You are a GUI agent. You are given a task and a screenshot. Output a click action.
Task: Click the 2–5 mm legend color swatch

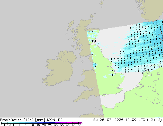[22, 123]
